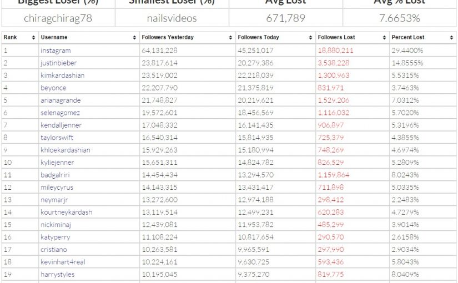The height and width of the screenshot is (283, 458).
Task: Open the badgalriri username link
Action: tap(55, 175)
